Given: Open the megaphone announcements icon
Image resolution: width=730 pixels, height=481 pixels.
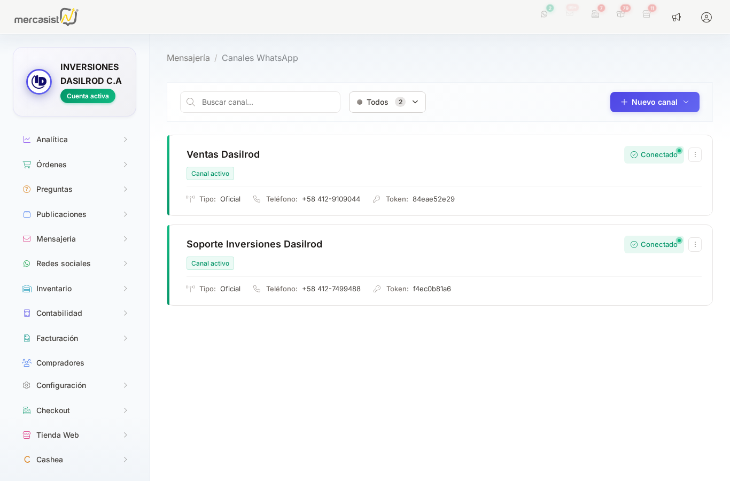Looking at the screenshot, I should point(677,17).
